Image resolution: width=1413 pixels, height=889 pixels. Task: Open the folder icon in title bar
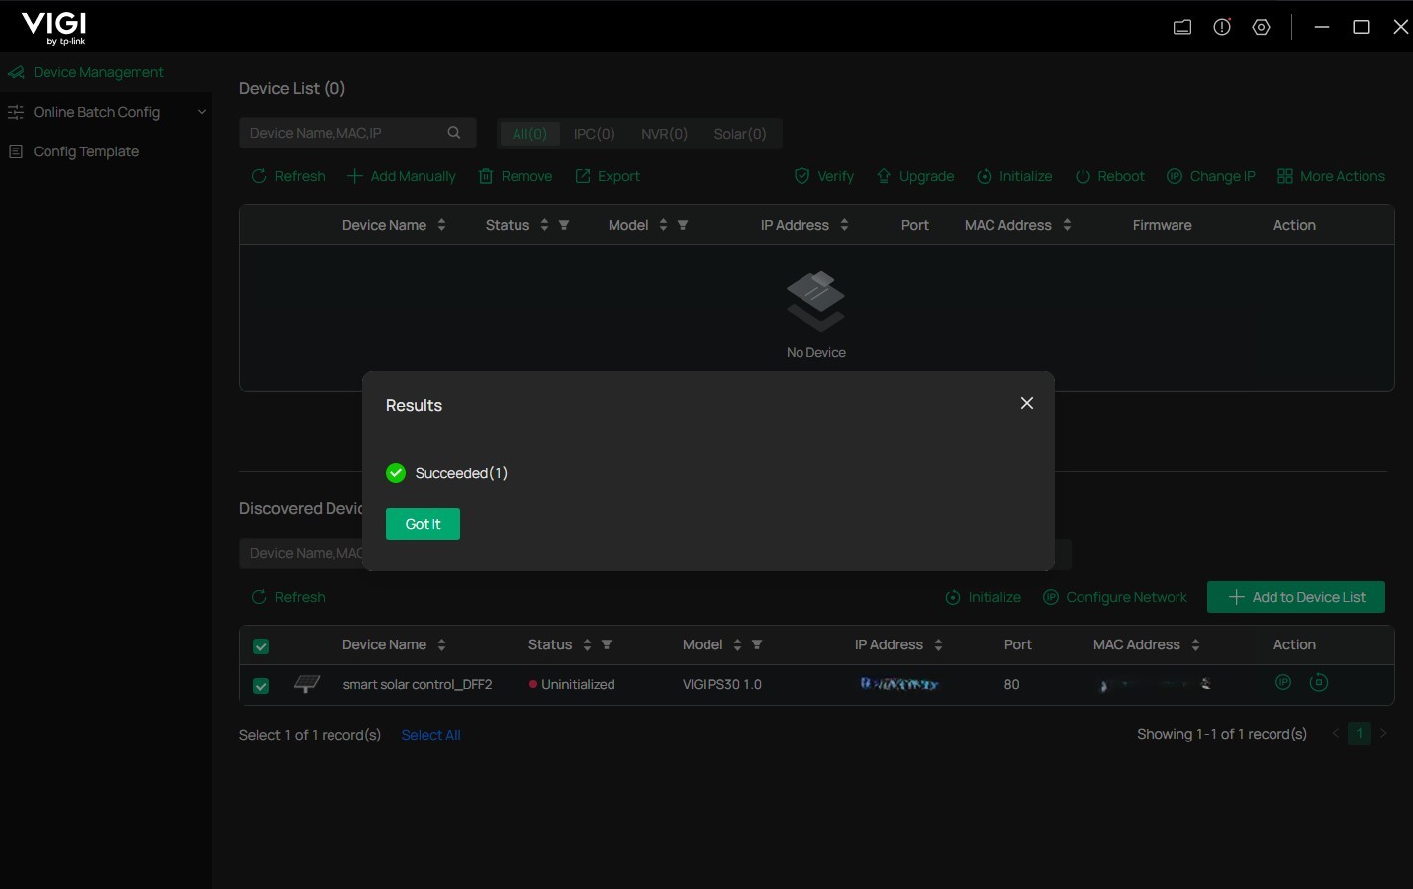[1182, 27]
